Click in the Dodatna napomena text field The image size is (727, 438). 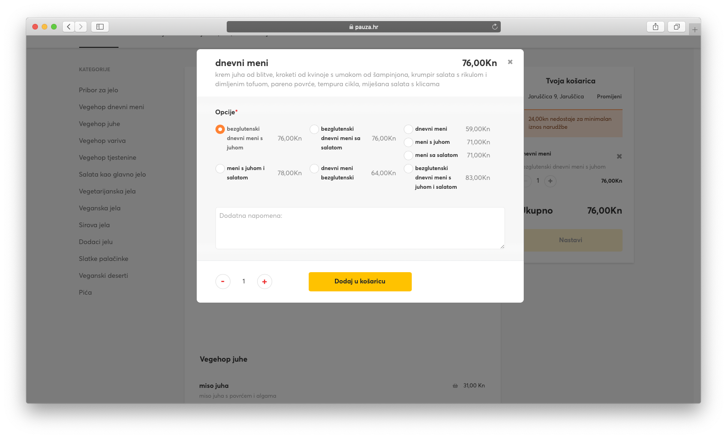coord(360,228)
